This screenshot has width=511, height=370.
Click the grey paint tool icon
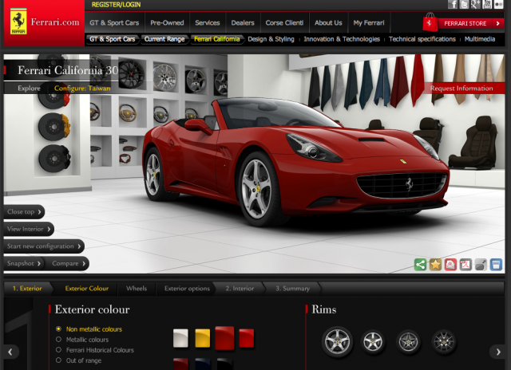tap(481, 265)
